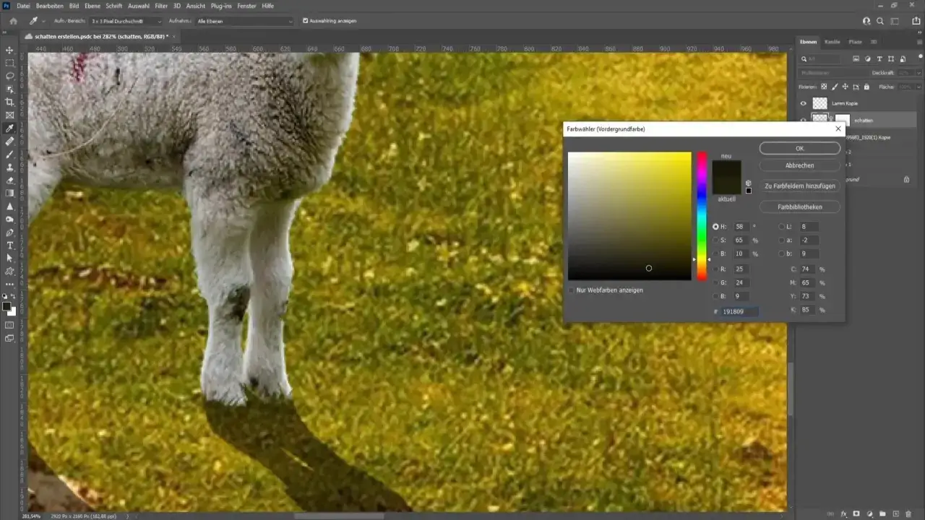The width and height of the screenshot is (925, 520).
Task: Click Zu Farbfeldern hinzufügen
Action: pos(799,186)
